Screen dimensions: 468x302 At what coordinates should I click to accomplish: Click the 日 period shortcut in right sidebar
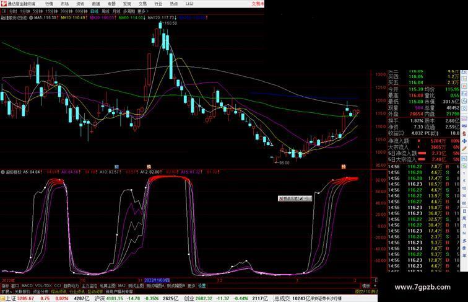[x=464, y=211]
